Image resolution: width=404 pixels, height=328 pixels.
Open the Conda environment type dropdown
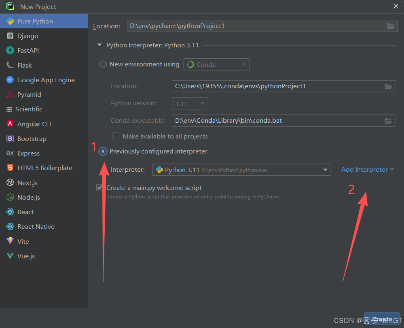(x=216, y=64)
